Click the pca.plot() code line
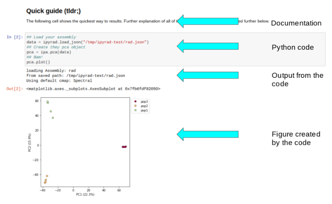 (x=38, y=62)
